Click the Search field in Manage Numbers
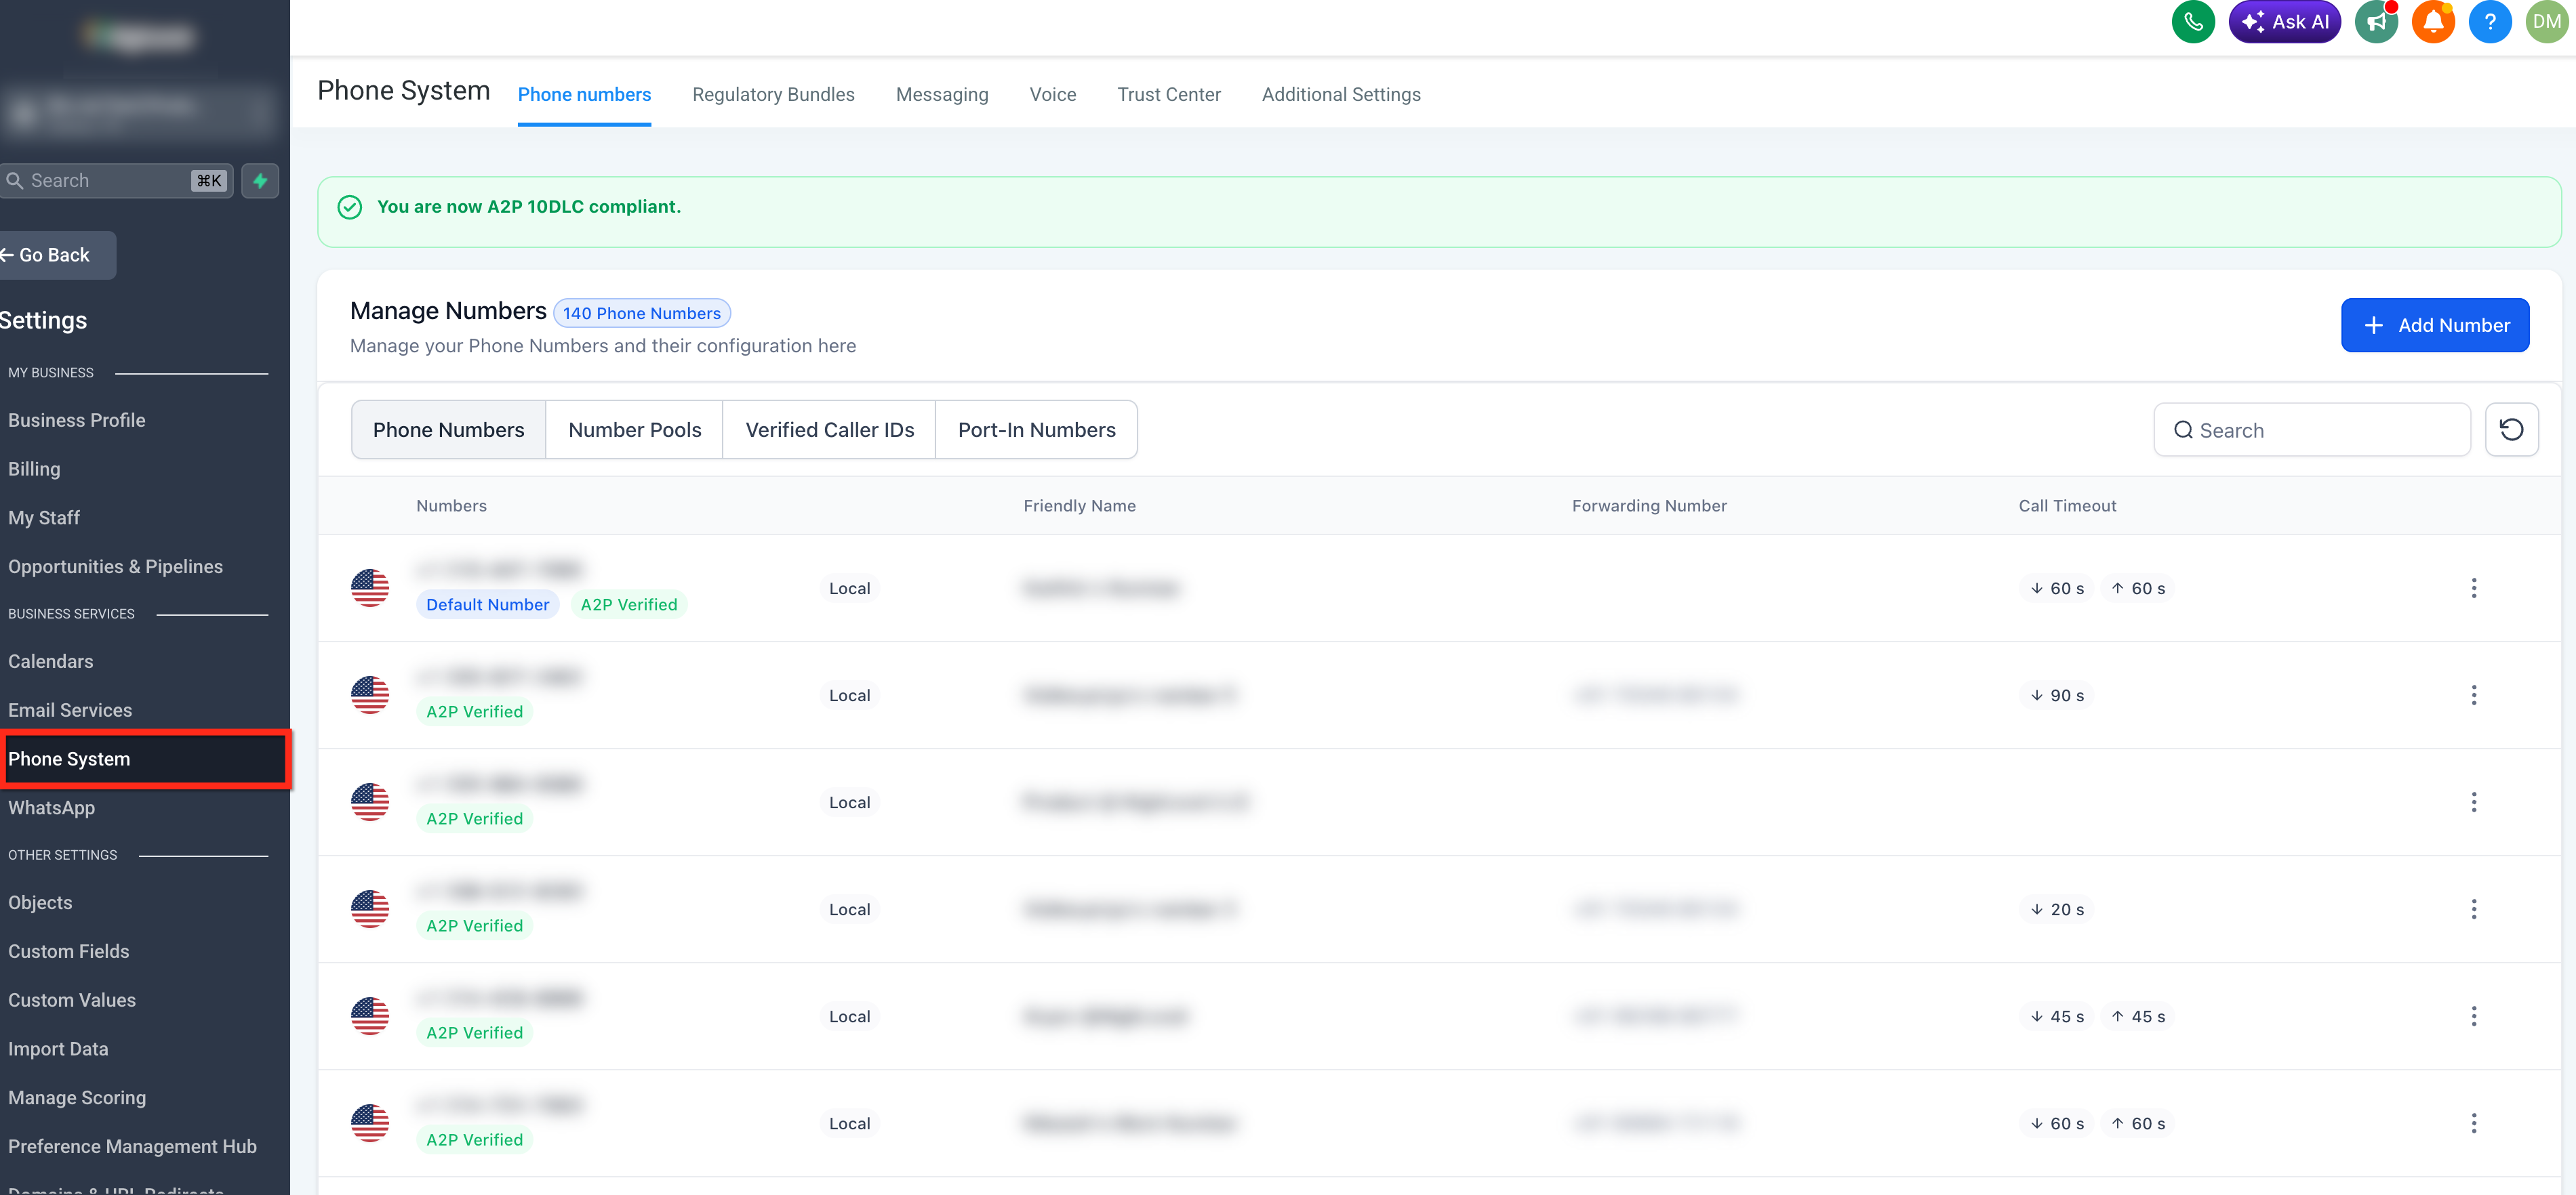The height and width of the screenshot is (1195, 2576). (x=2311, y=429)
